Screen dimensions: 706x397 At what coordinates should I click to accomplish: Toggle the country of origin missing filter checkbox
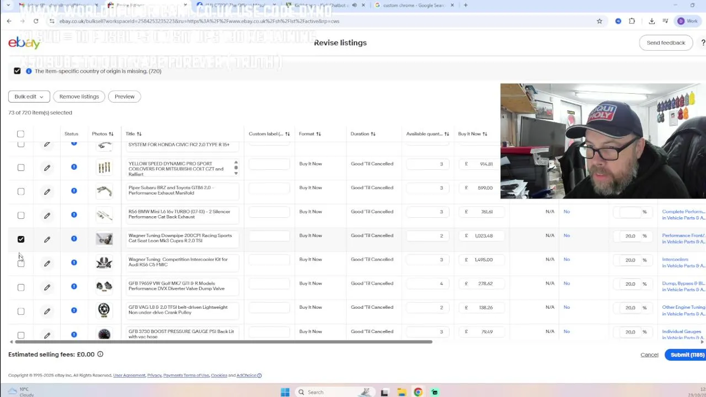(17, 71)
